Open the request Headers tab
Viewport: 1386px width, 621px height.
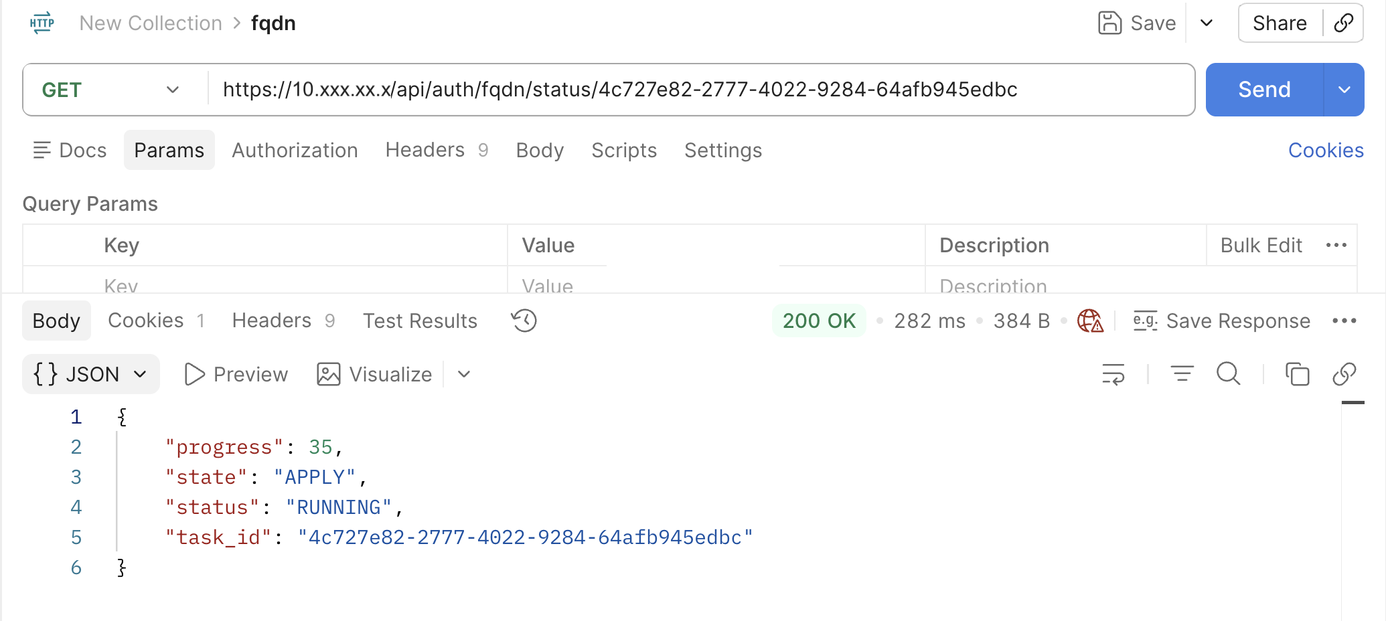[437, 150]
